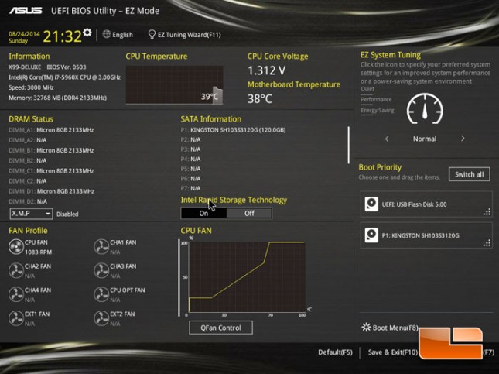Click the CPU Temperature graph

tap(174, 84)
